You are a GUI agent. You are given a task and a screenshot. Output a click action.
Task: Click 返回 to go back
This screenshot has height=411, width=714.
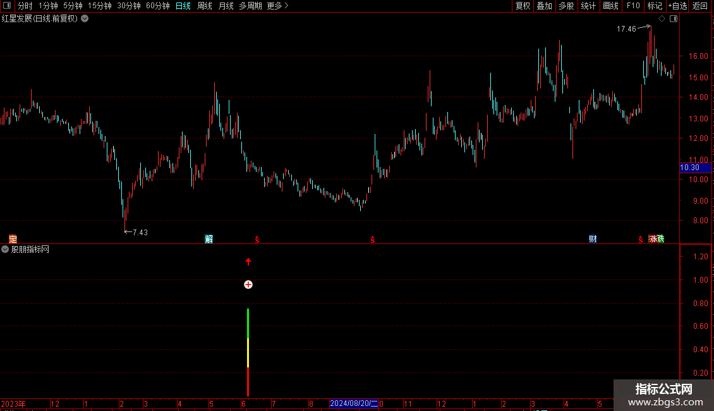tap(700, 6)
